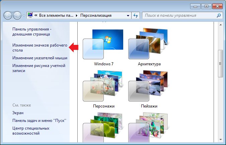Open the 'Экран' link
This screenshot has width=226, height=145.
(18, 113)
